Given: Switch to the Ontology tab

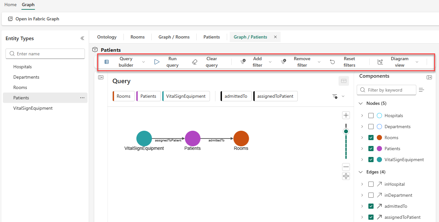Looking at the screenshot, I should click(107, 37).
